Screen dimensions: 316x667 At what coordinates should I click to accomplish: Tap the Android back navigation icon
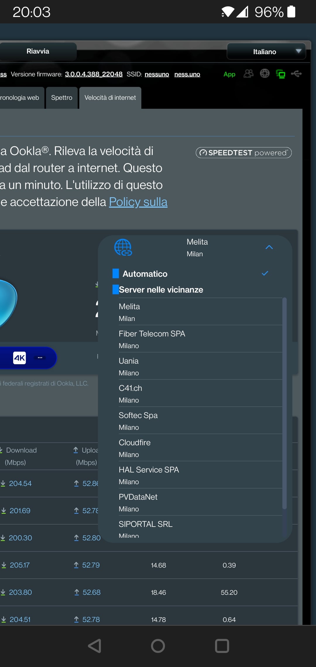(x=95, y=646)
